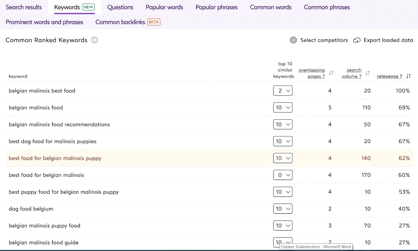Click the BETA badge on Common backlinks
Image resolution: width=418 pixels, height=251 pixels.
tap(154, 22)
